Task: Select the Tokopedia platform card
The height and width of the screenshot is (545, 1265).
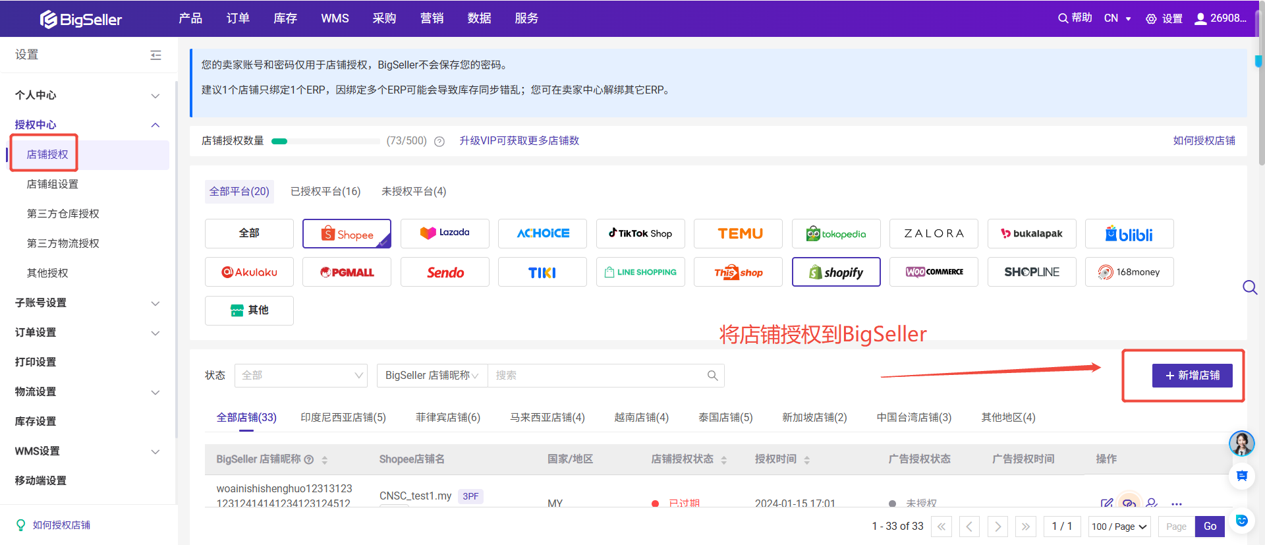Action: click(836, 233)
